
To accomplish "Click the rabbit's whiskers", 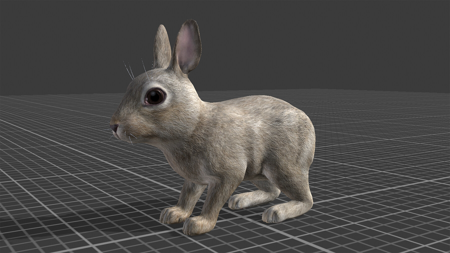I will (x=130, y=137).
